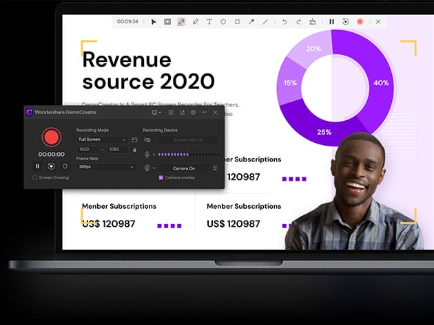Expand the microphone device dropdown arrow

point(154,154)
